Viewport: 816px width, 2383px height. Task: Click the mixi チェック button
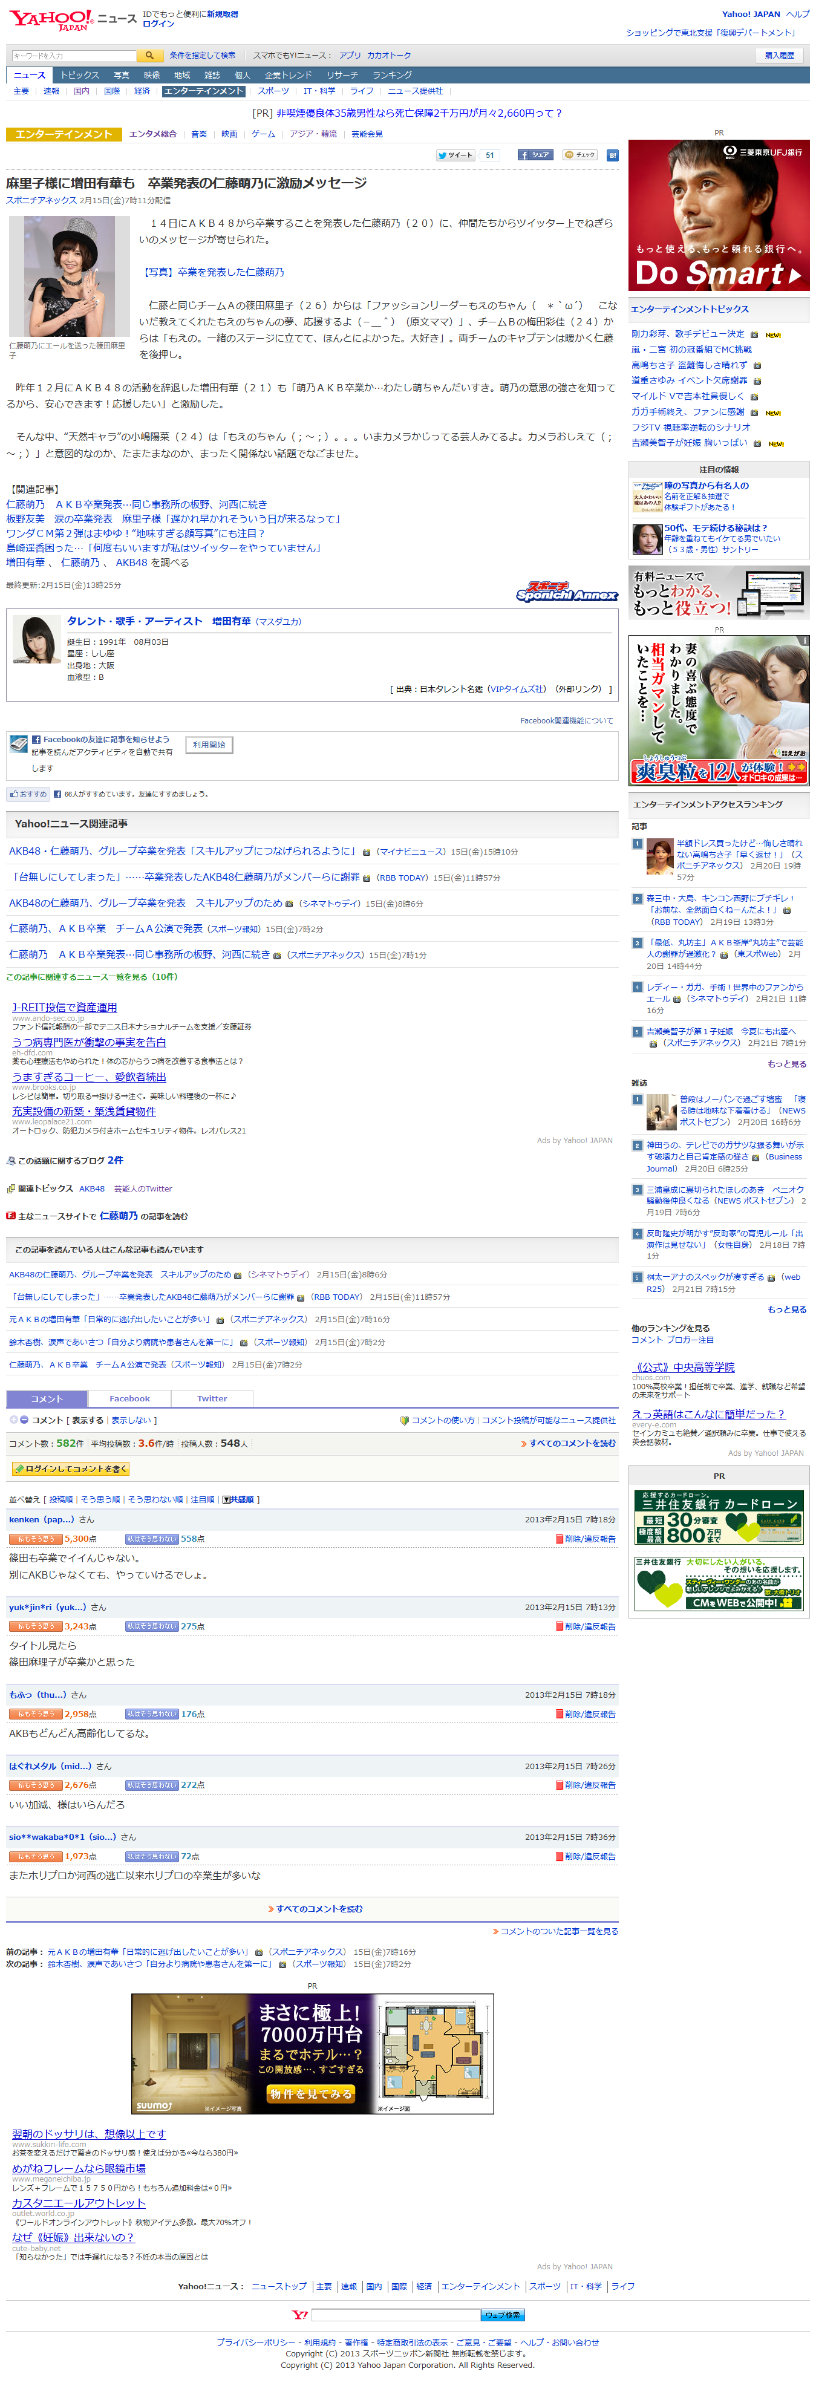[x=580, y=154]
